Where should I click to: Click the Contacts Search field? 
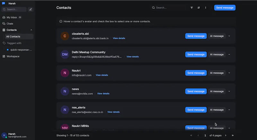click(169, 8)
